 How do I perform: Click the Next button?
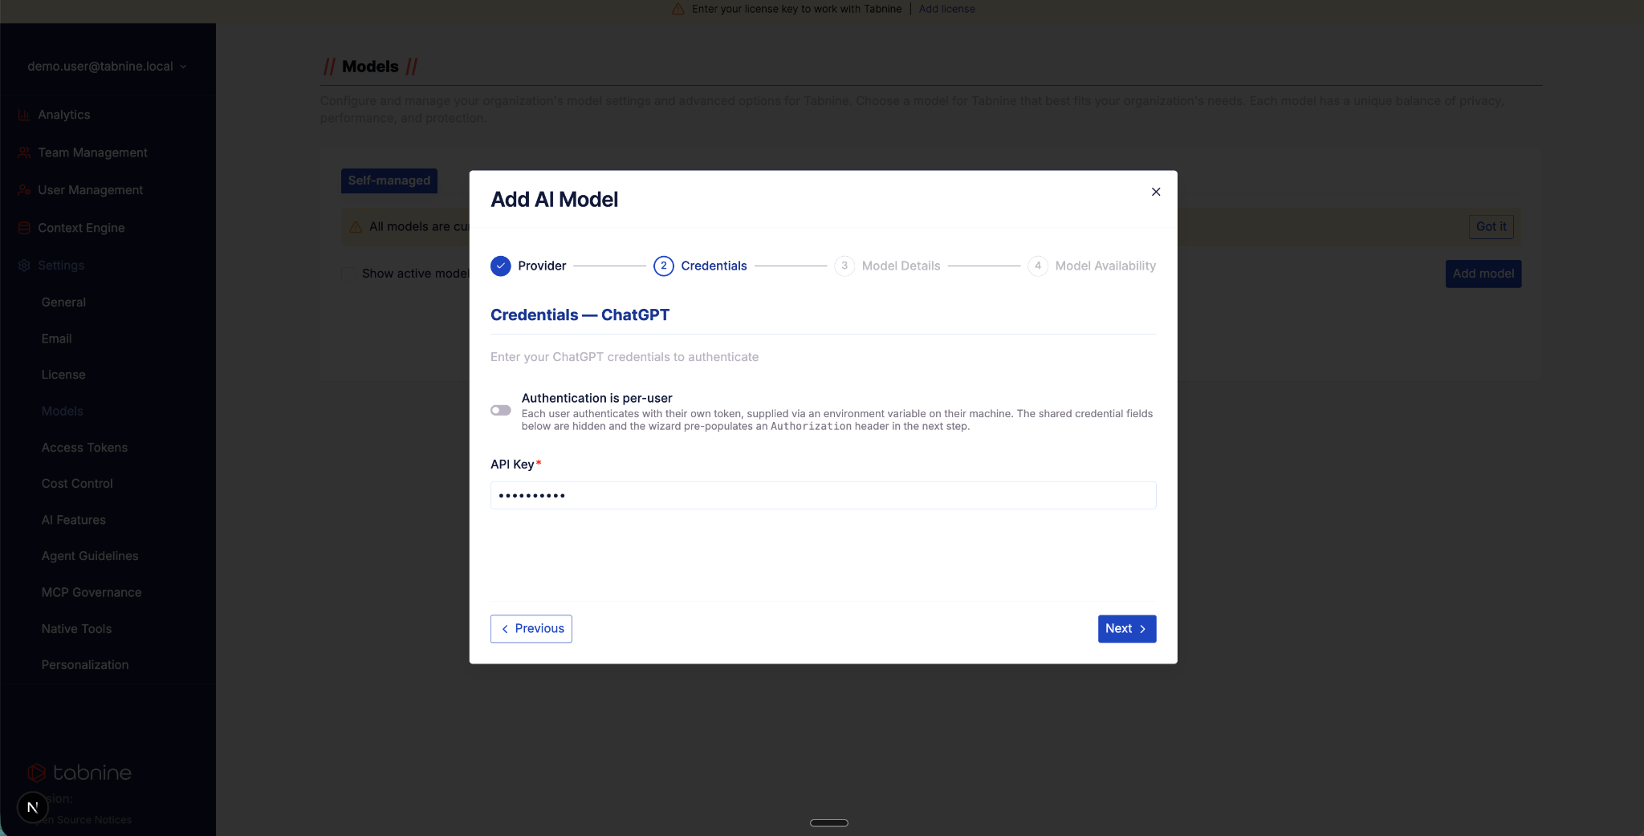pos(1126,628)
